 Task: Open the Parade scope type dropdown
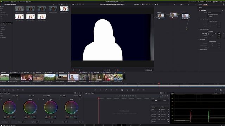click(x=216, y=93)
